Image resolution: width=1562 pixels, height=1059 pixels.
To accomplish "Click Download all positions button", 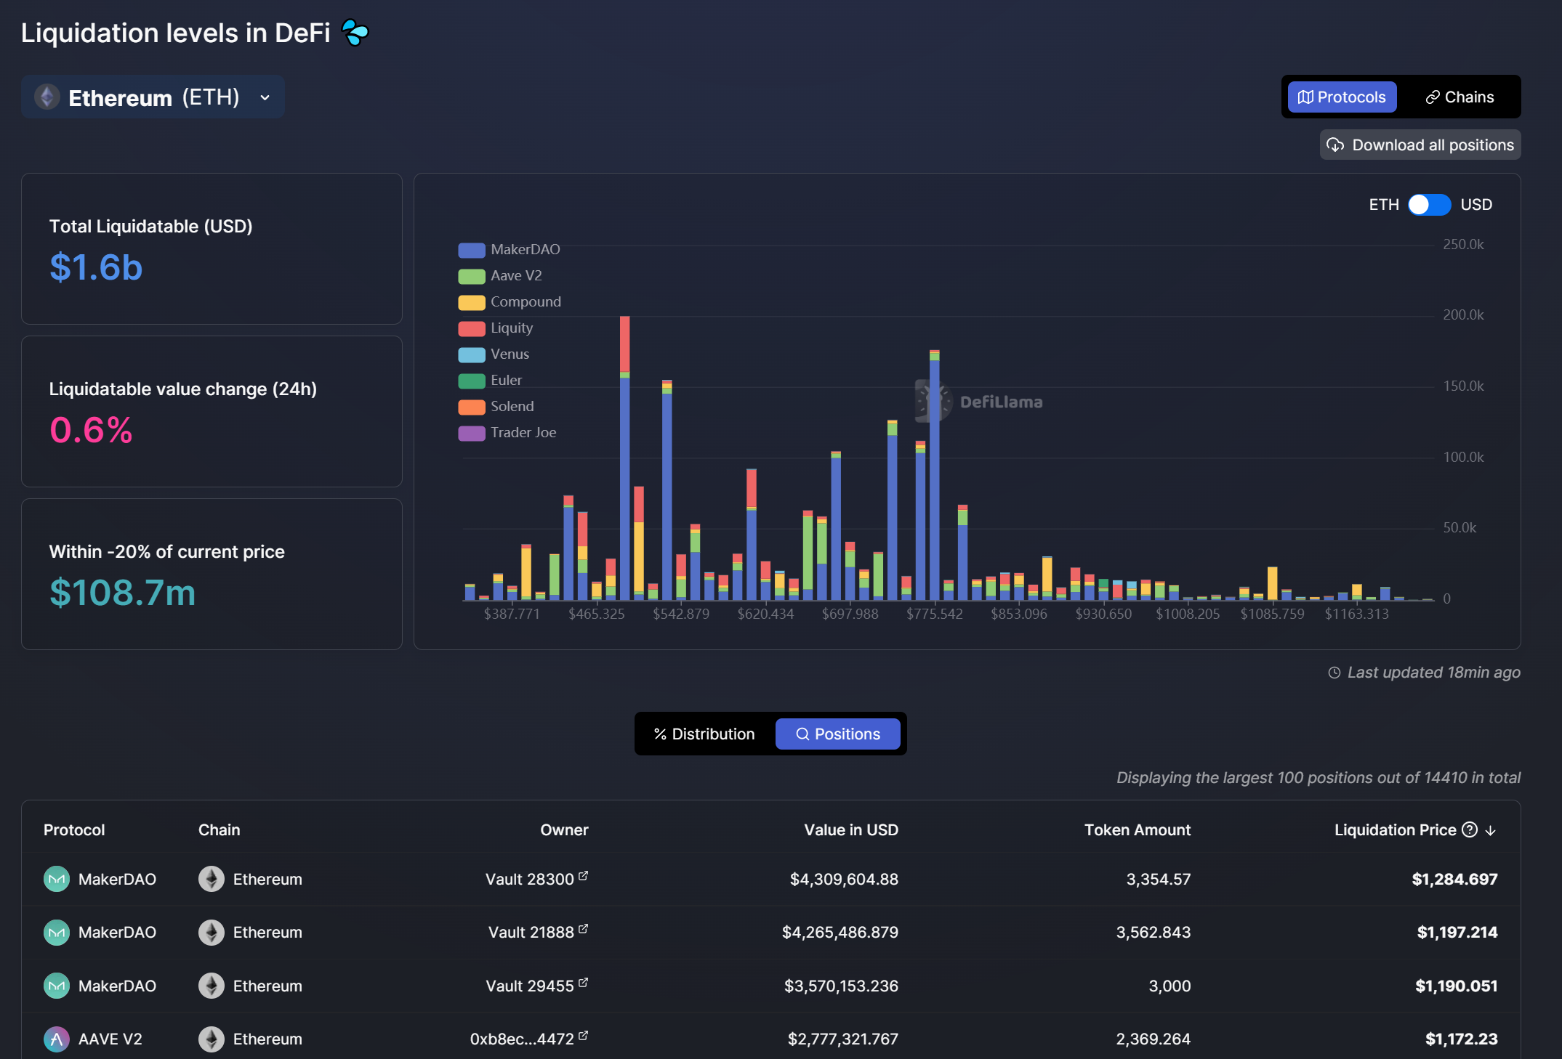I will [1420, 145].
